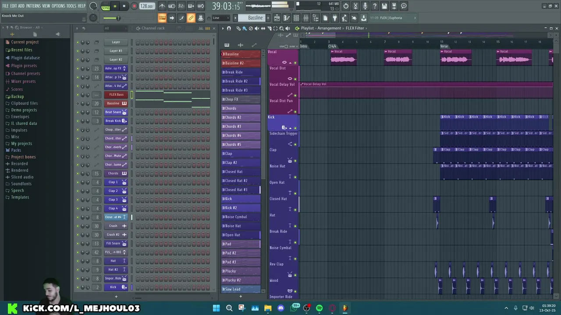
Task: Open the OPTIONS menu
Action: (58, 6)
